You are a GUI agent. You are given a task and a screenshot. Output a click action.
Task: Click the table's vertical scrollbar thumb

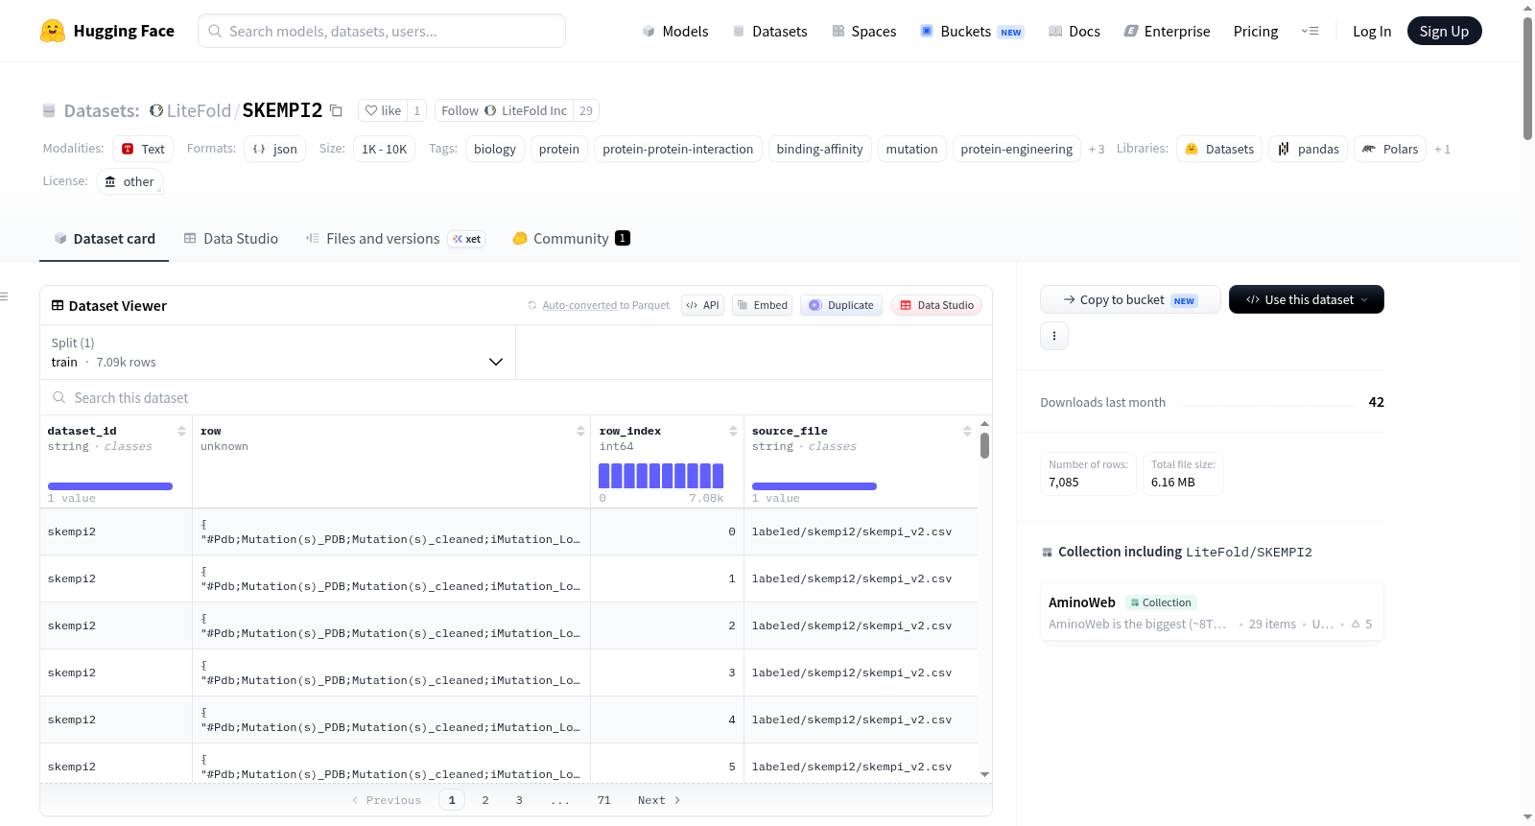click(984, 445)
